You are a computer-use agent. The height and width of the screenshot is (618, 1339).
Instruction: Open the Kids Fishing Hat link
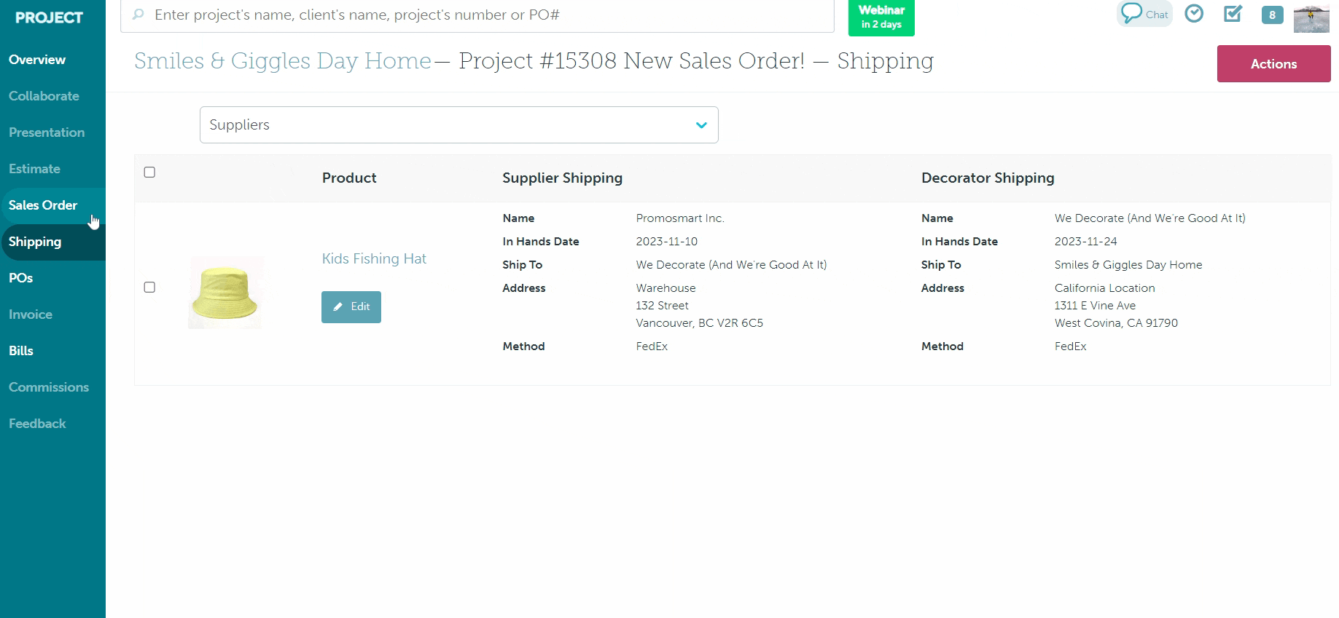[x=374, y=258]
